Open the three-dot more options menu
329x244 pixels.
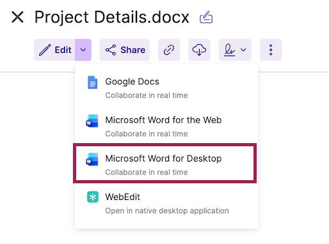click(271, 50)
